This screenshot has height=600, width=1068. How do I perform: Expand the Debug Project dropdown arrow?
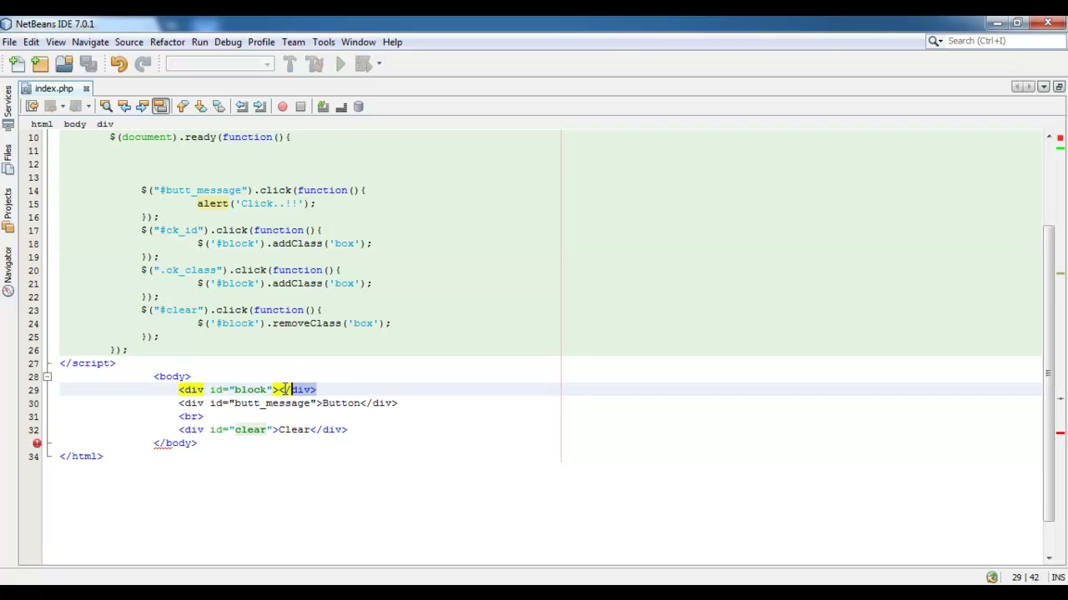click(379, 64)
